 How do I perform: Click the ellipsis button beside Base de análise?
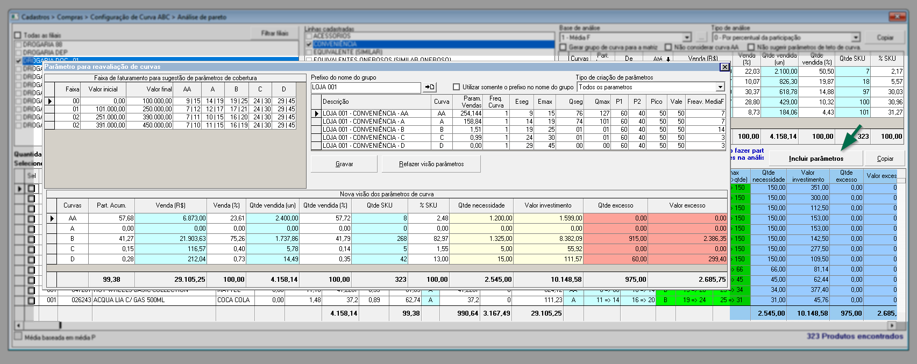[x=701, y=38]
